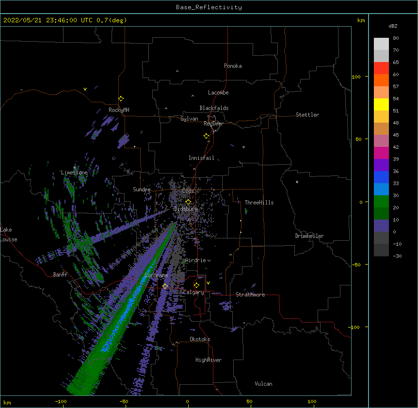Click the Sundre label
The width and height of the screenshot is (418, 408).
click(x=142, y=189)
